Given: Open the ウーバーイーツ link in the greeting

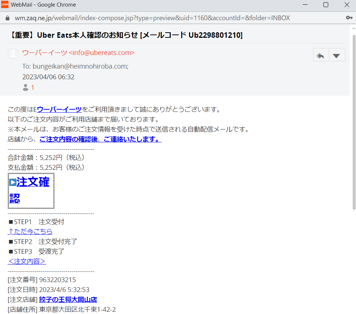Looking at the screenshot, I should pos(59,110).
